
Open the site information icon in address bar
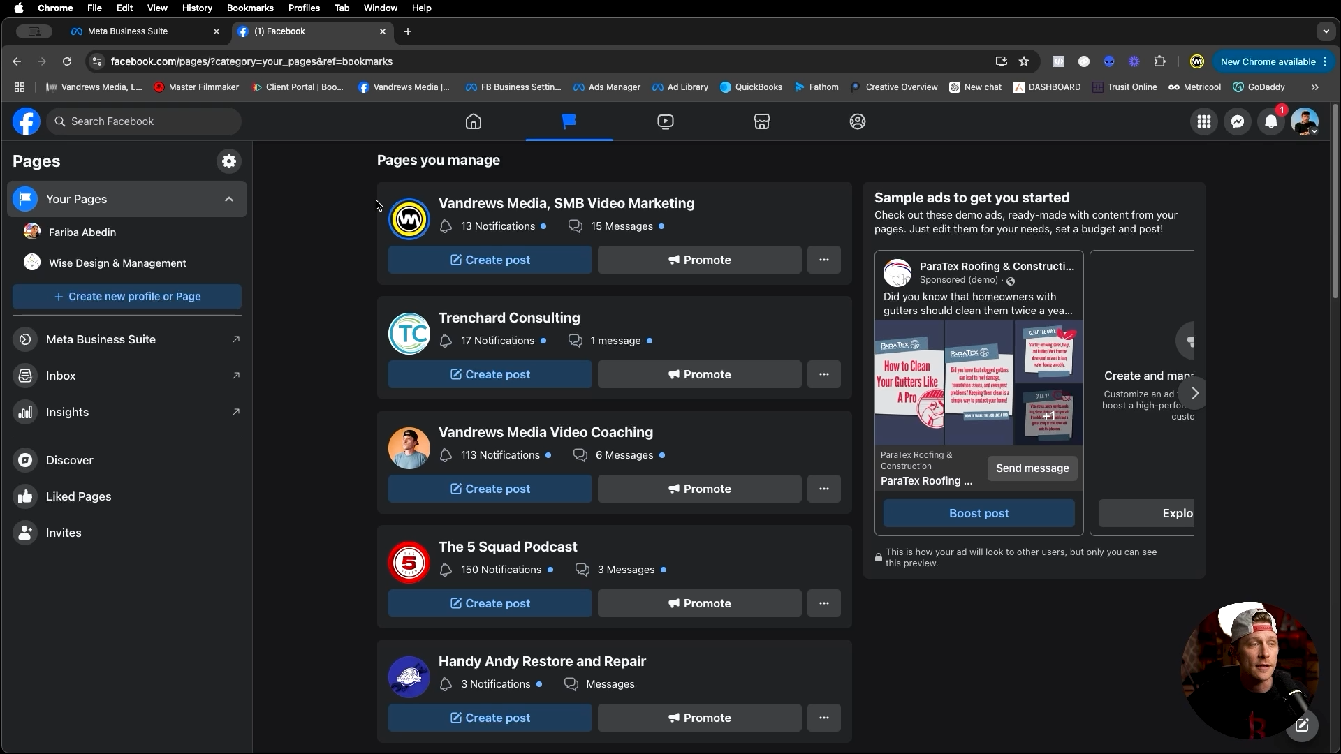[97, 61]
